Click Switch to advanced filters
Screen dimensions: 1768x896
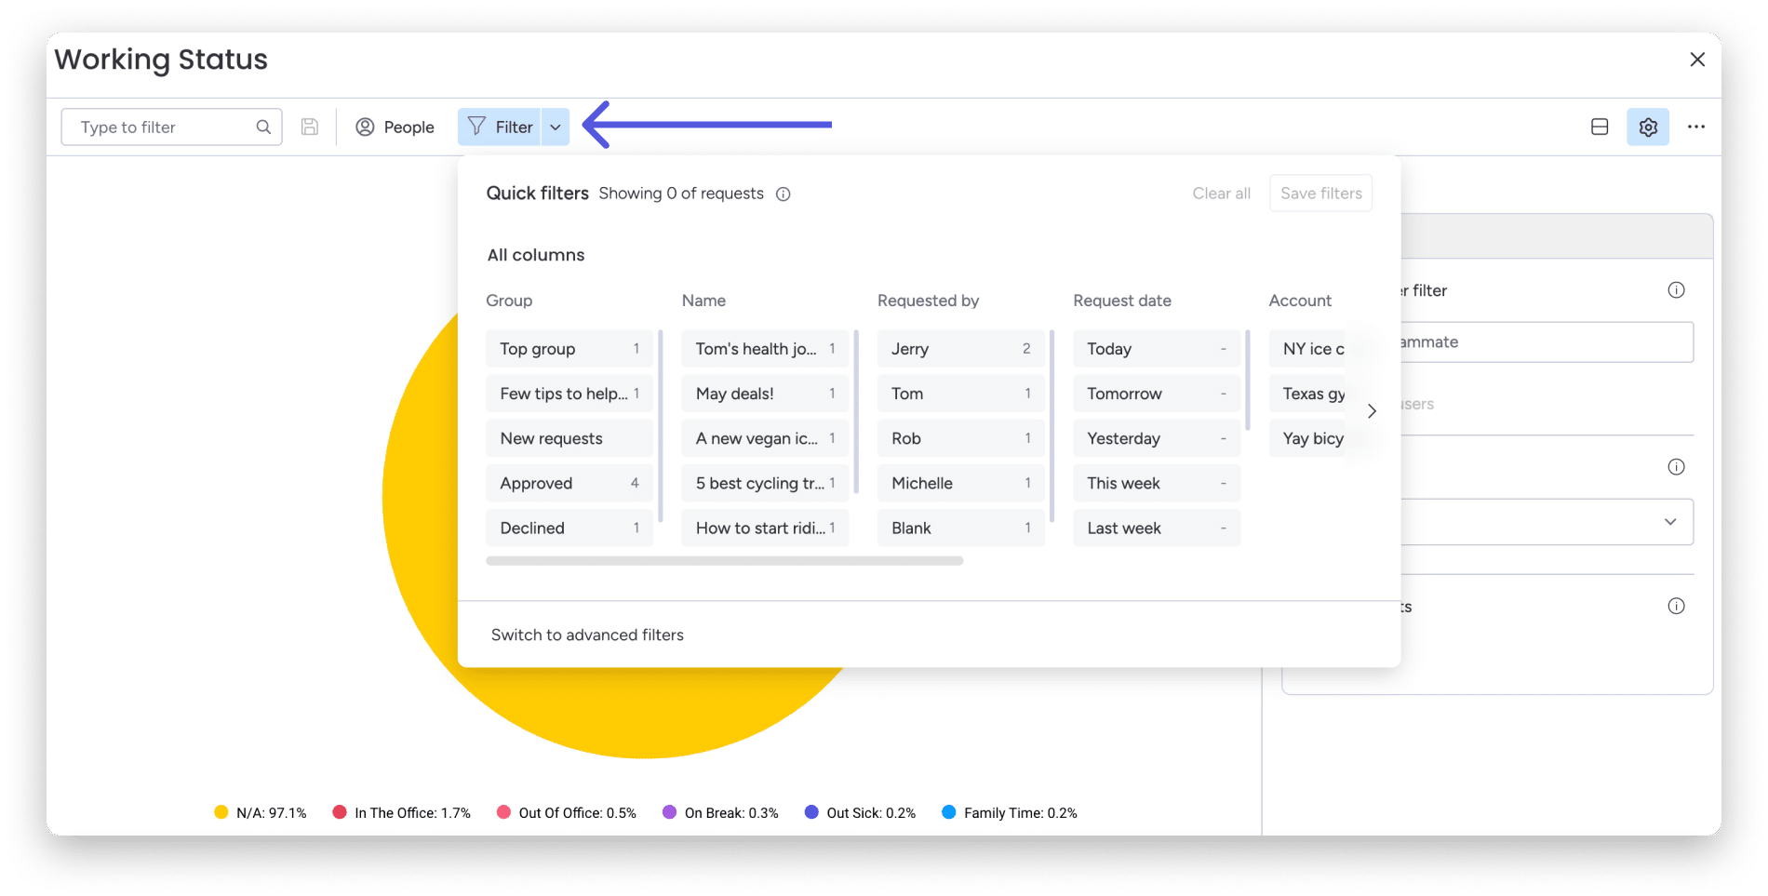(x=587, y=635)
